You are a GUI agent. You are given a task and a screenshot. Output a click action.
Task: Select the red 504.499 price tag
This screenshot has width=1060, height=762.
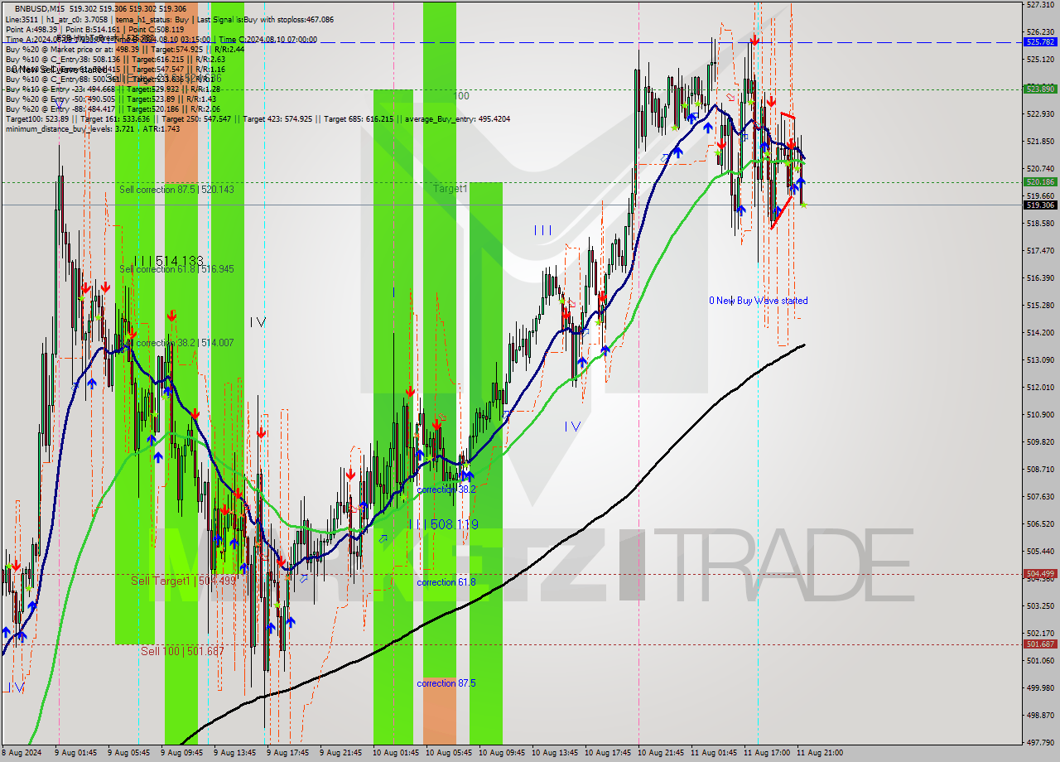[1041, 573]
